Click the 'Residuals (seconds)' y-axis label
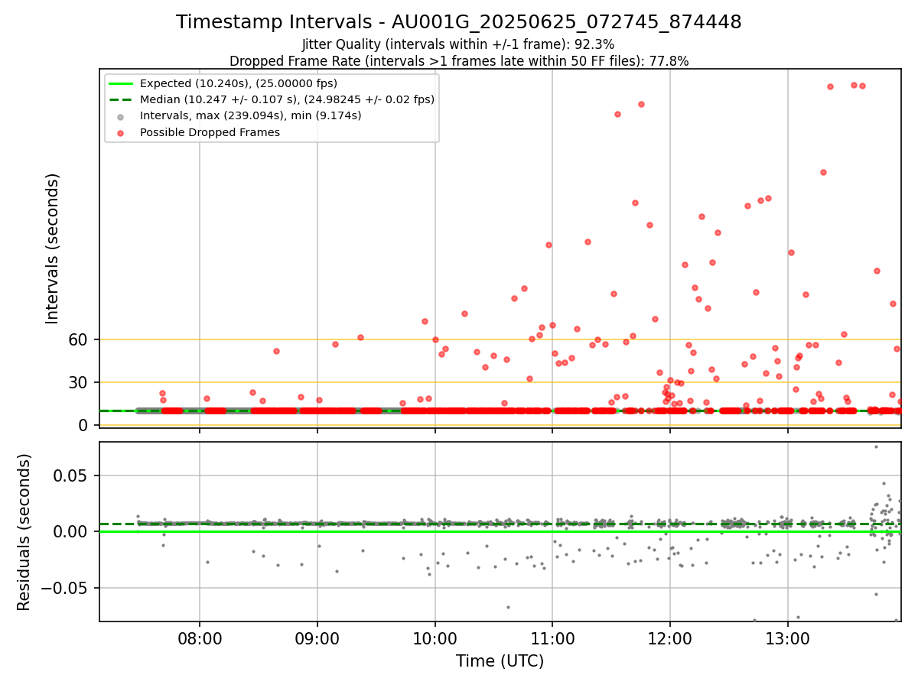The width and height of the screenshot is (918, 688). point(24,532)
